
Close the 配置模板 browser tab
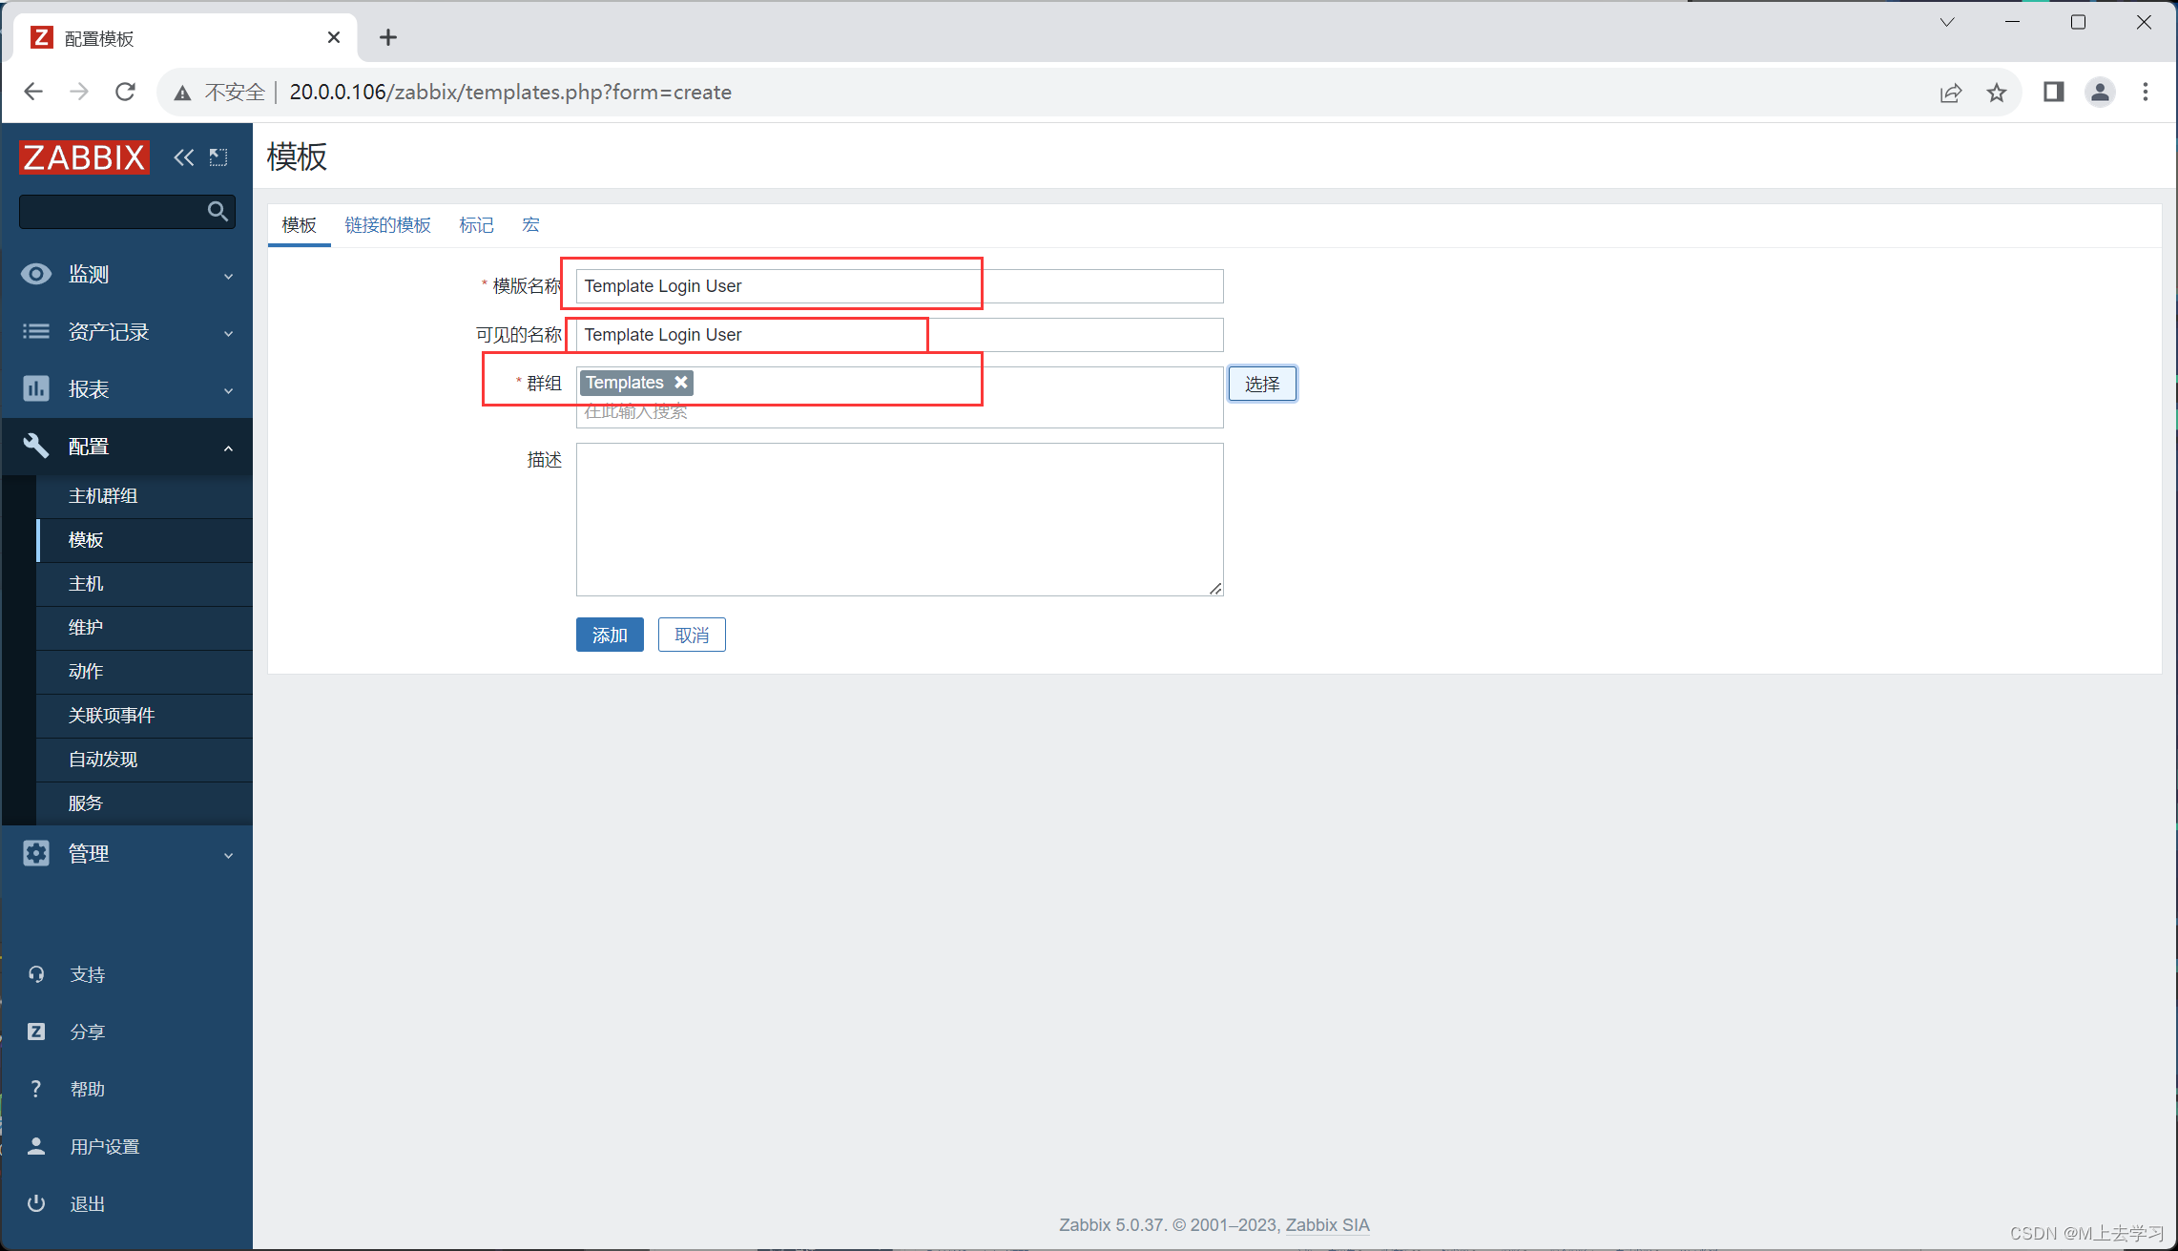point(334,37)
